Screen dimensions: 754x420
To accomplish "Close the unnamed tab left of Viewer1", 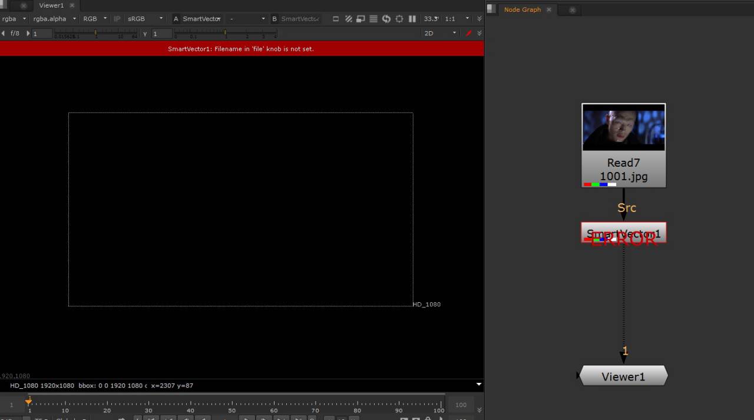I will tap(24, 6).
